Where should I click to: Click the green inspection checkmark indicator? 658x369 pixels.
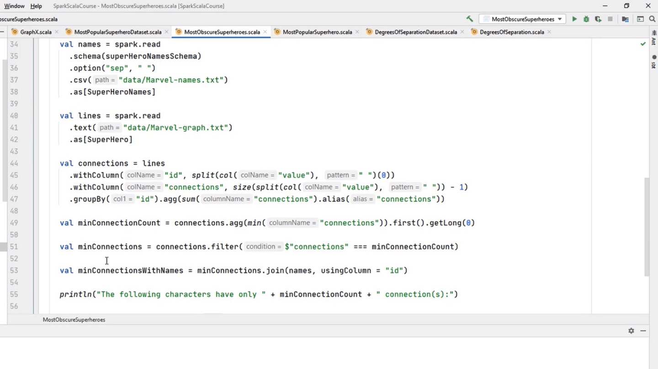tap(643, 44)
